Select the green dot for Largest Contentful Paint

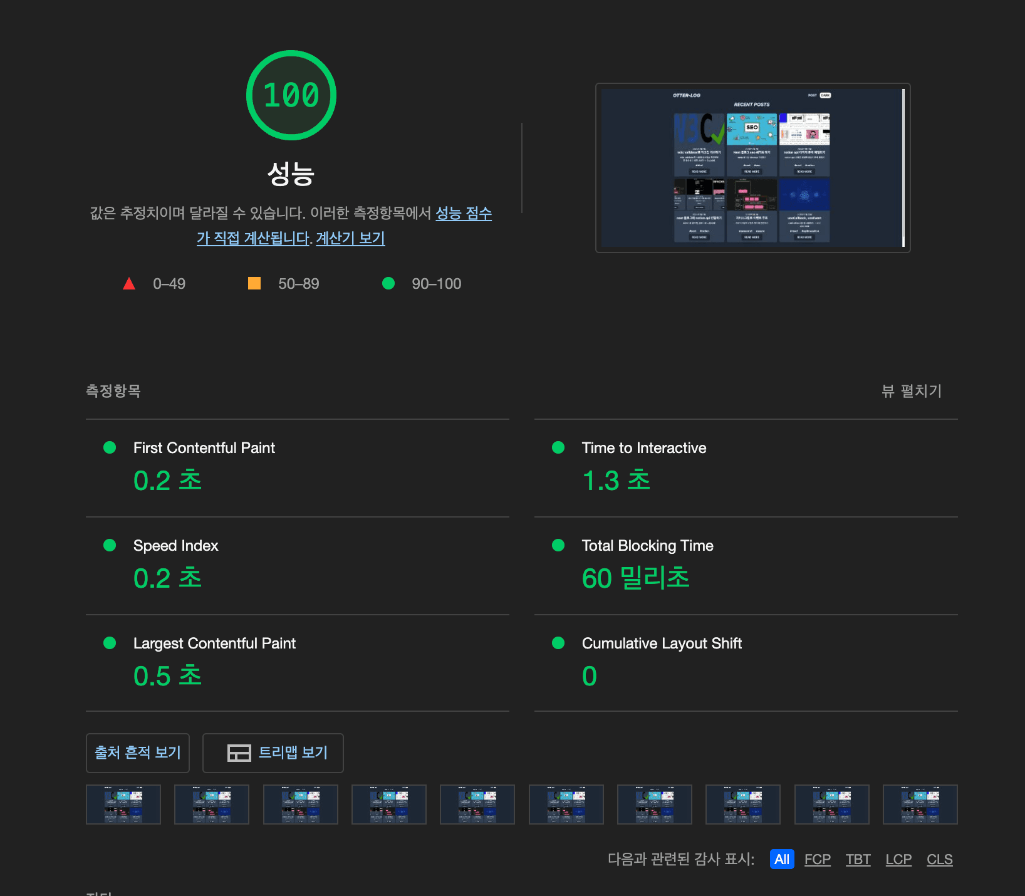(110, 643)
